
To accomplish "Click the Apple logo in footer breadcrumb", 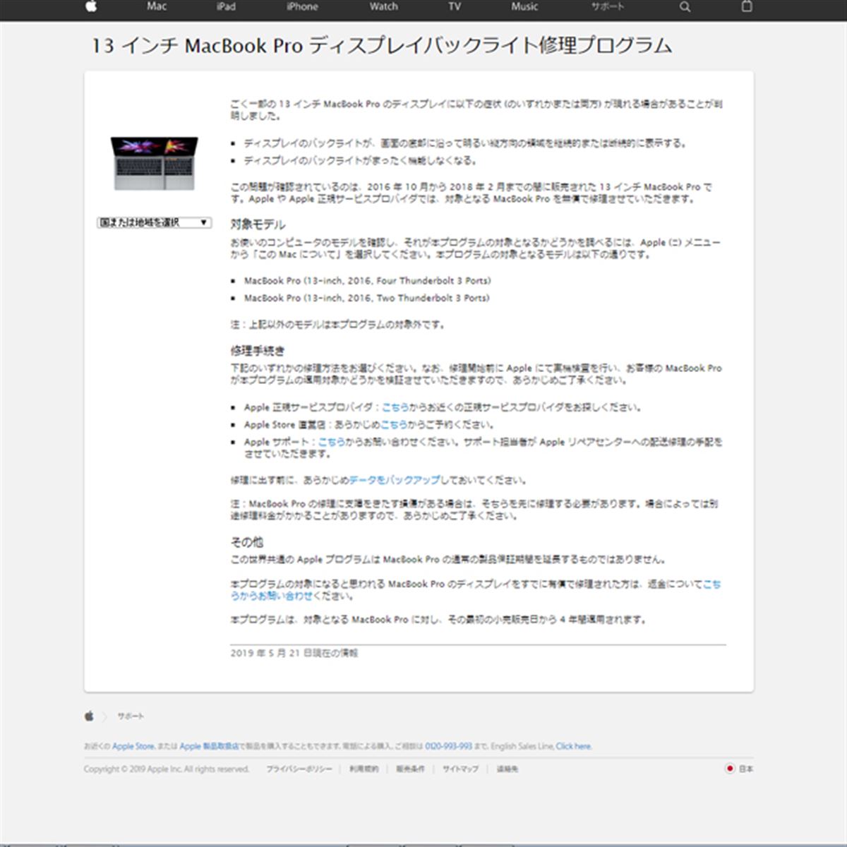I will tap(89, 716).
